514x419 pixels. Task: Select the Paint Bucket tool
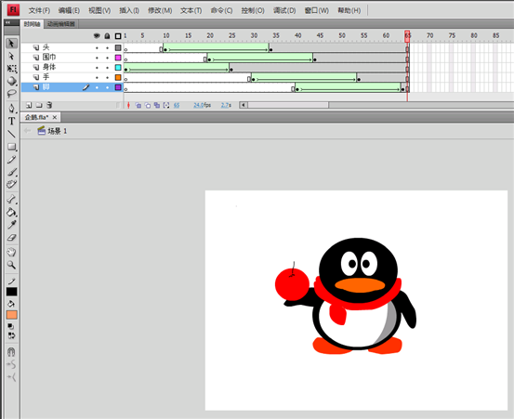pos(11,212)
